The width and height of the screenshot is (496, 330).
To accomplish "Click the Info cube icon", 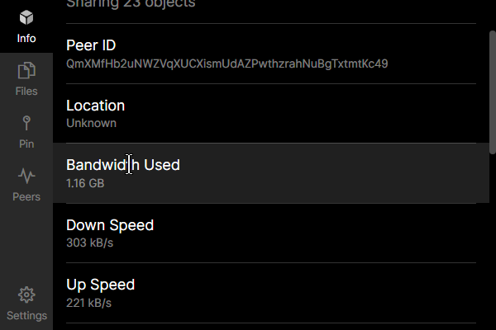I will click(x=26, y=17).
